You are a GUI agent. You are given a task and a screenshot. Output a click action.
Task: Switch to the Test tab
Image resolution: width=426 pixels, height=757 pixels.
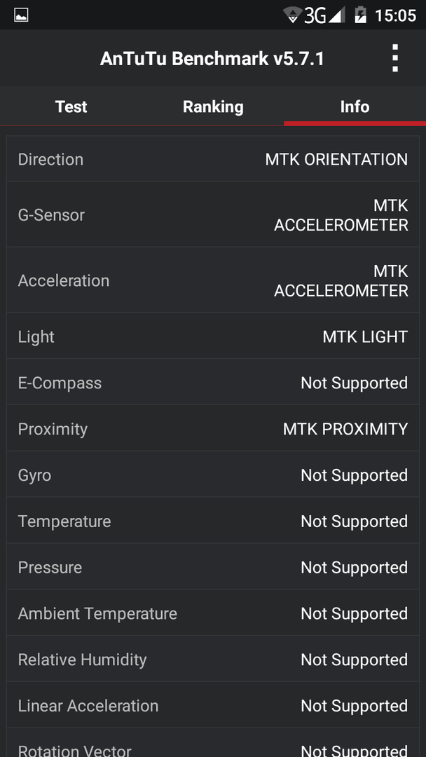(x=71, y=107)
